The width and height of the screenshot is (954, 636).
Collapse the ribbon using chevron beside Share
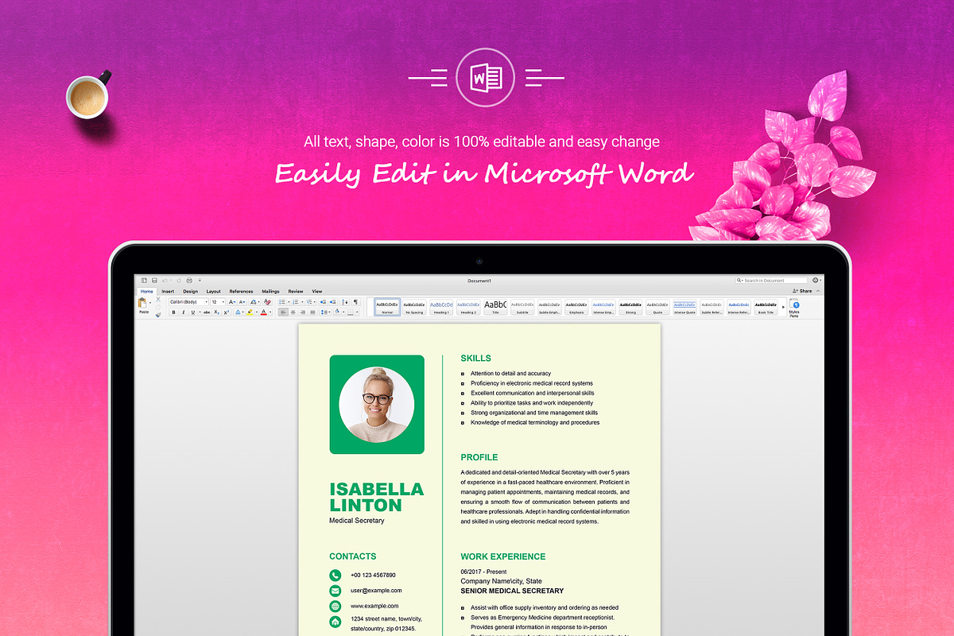pyautogui.click(x=818, y=291)
